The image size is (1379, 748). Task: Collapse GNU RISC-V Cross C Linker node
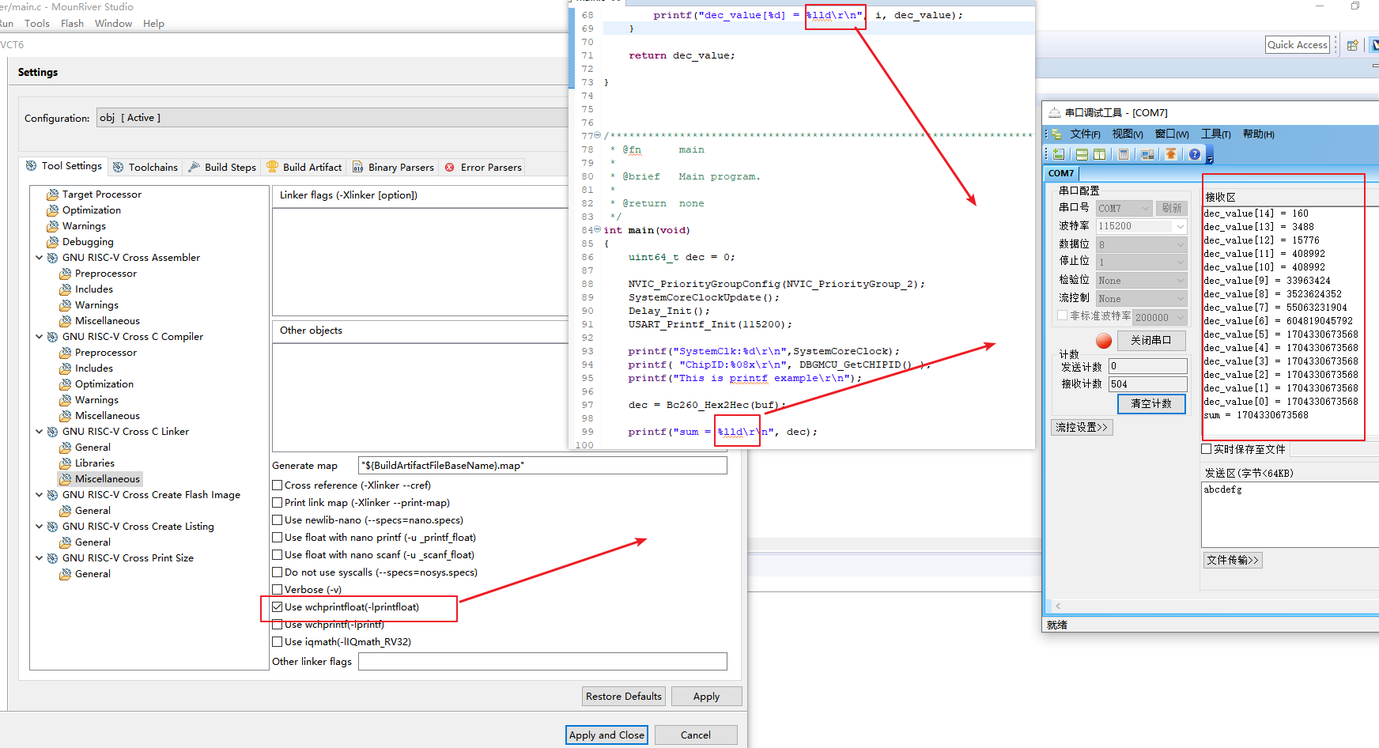40,432
